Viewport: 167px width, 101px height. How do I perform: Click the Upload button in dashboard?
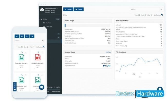point(68,9)
